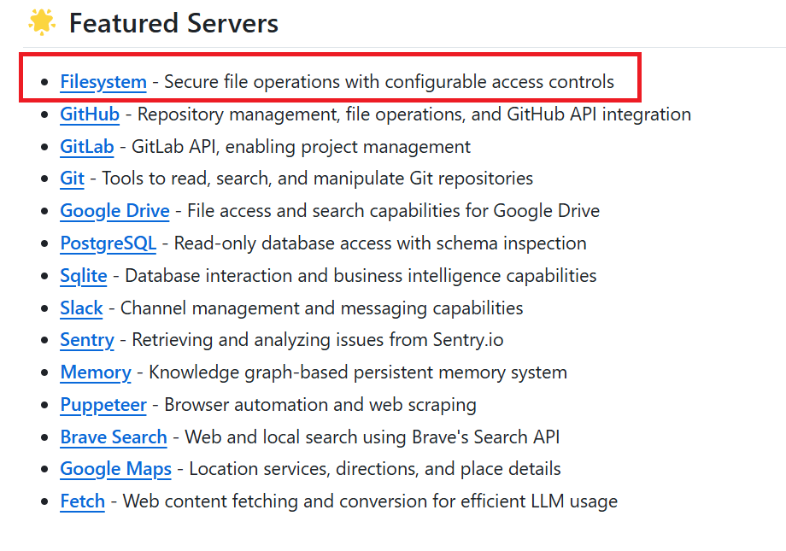Open the Google Drive link

point(114,211)
